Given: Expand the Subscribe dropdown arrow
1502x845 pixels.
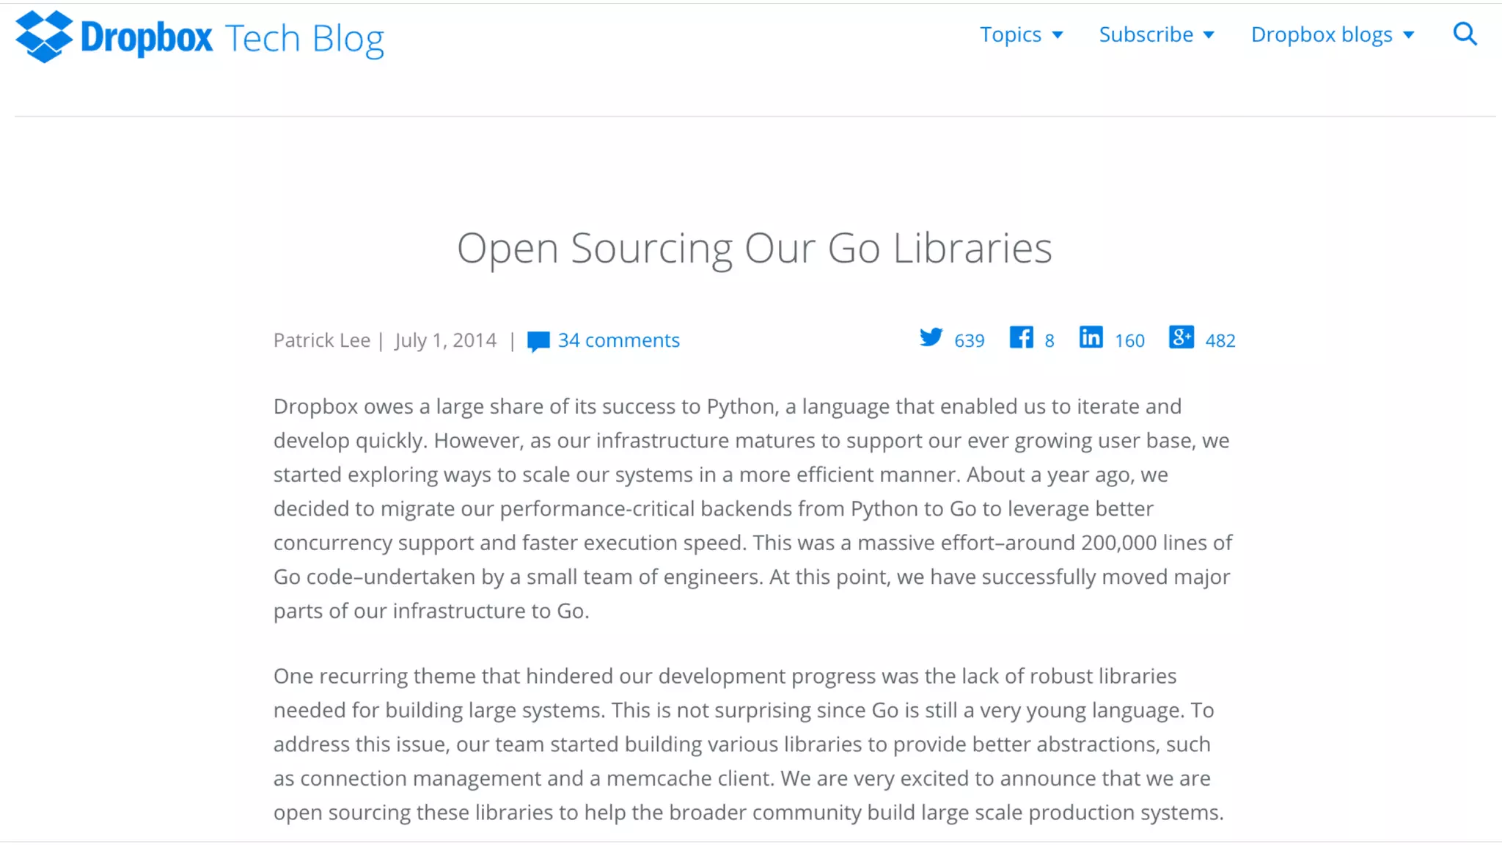Looking at the screenshot, I should tap(1209, 35).
